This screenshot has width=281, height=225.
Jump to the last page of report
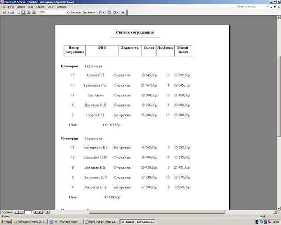40,211
